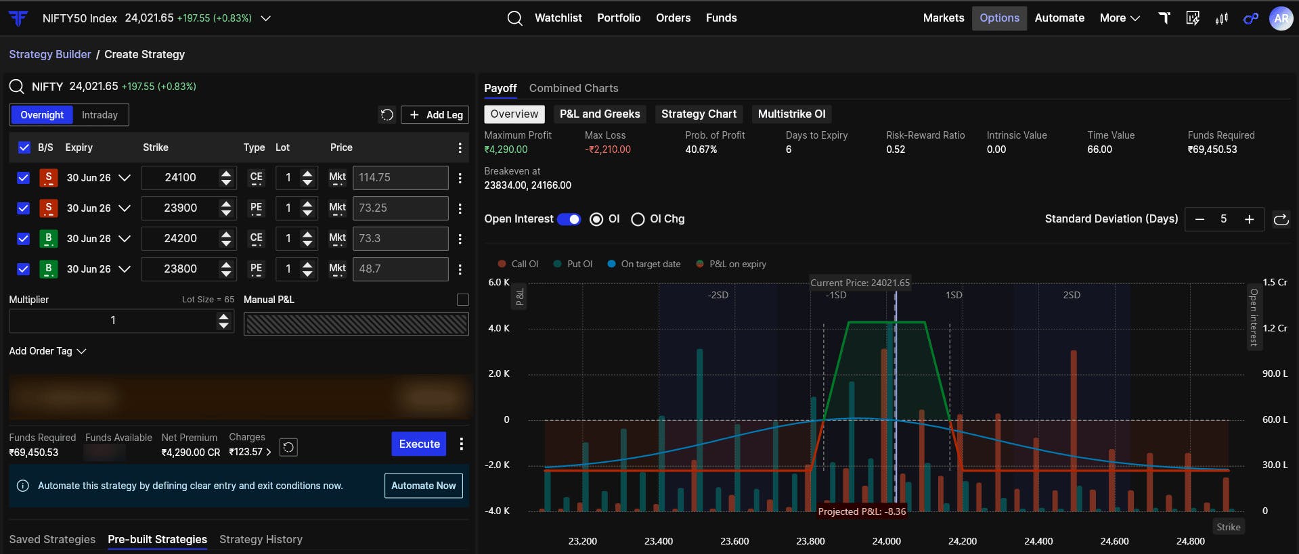Expand the More menu in header
This screenshot has height=554, width=1299.
[1120, 18]
